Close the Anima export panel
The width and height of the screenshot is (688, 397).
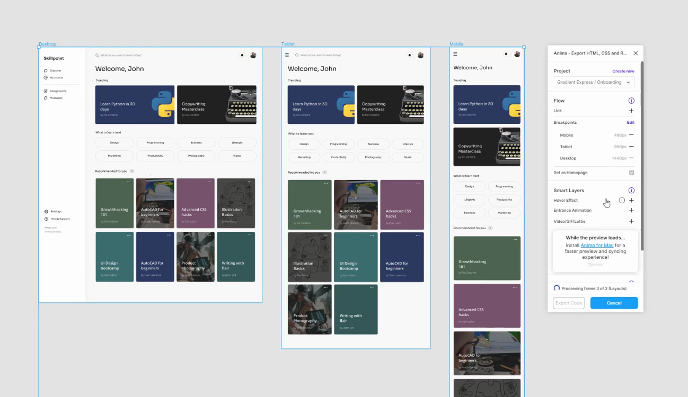point(635,53)
